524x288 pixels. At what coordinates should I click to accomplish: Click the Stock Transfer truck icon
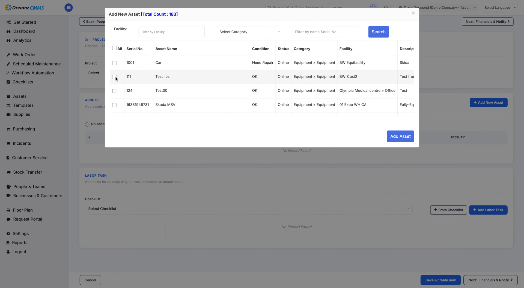(8, 172)
